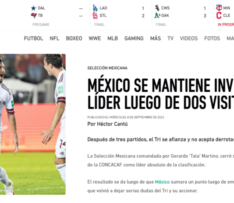Image resolution: width=234 pixels, height=203 pixels.
Task: Open the VIDEOS page
Action: pyautogui.click(x=189, y=38)
